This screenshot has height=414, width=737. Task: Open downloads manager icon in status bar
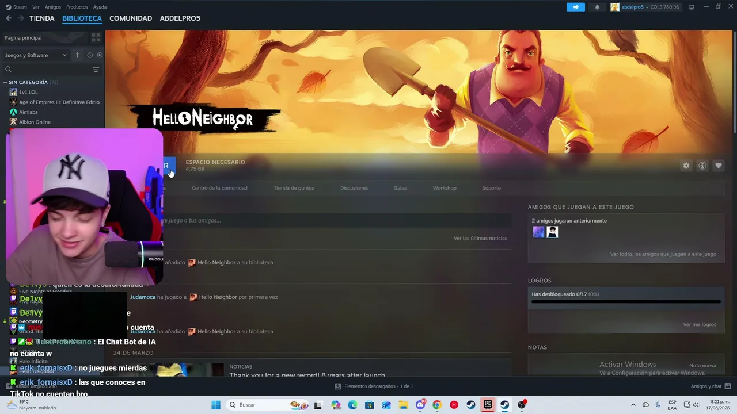coord(338,386)
